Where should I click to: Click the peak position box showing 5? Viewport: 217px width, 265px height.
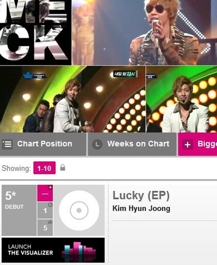pyautogui.click(x=45, y=227)
